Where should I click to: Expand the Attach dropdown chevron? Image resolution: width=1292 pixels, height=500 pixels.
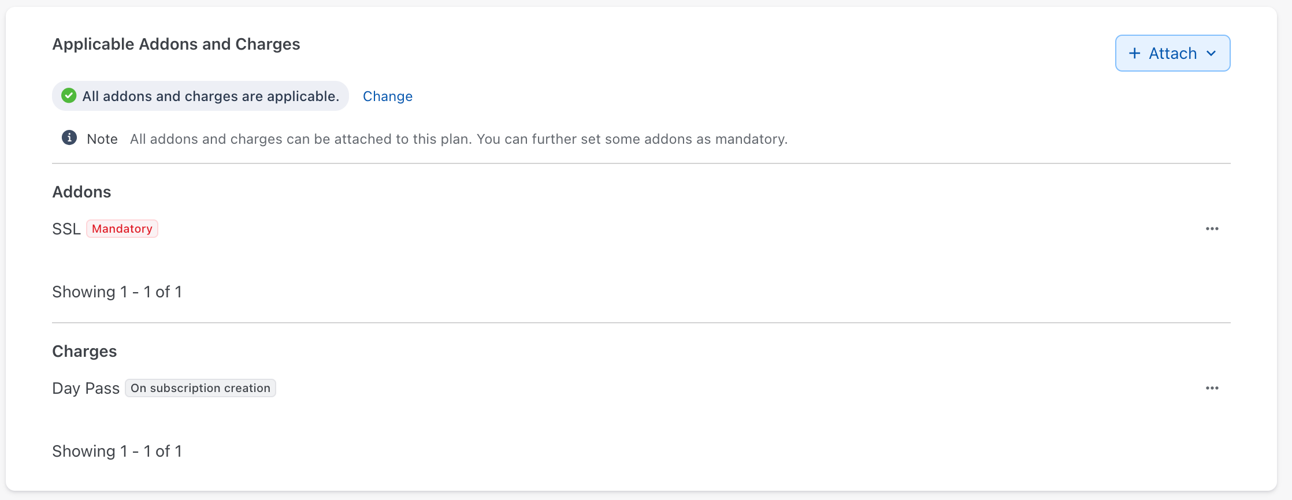pyautogui.click(x=1212, y=53)
